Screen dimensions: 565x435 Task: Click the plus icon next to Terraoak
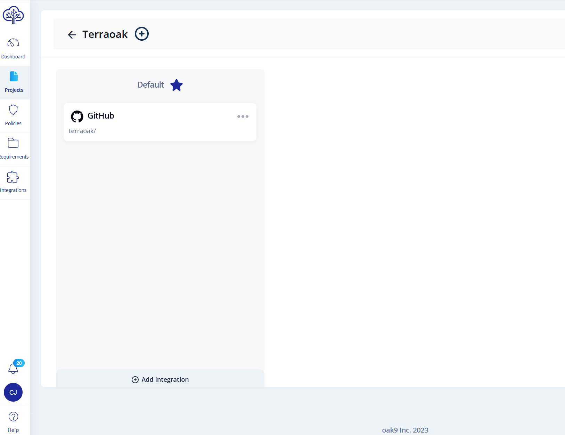click(142, 34)
